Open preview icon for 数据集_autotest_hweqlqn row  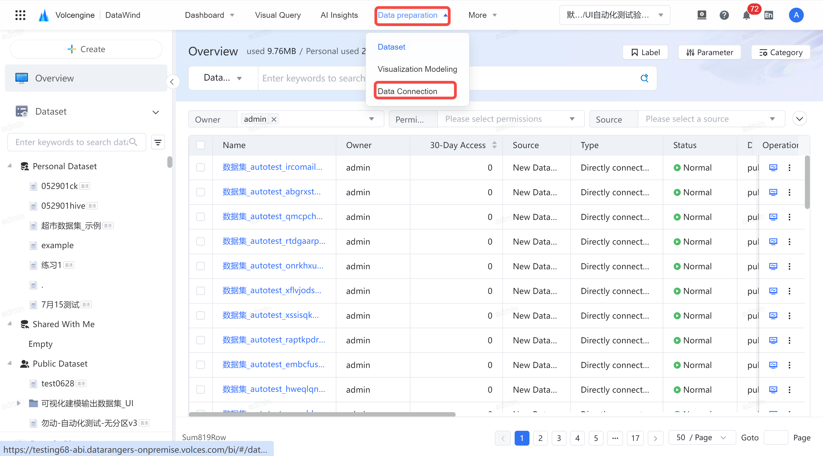point(773,390)
